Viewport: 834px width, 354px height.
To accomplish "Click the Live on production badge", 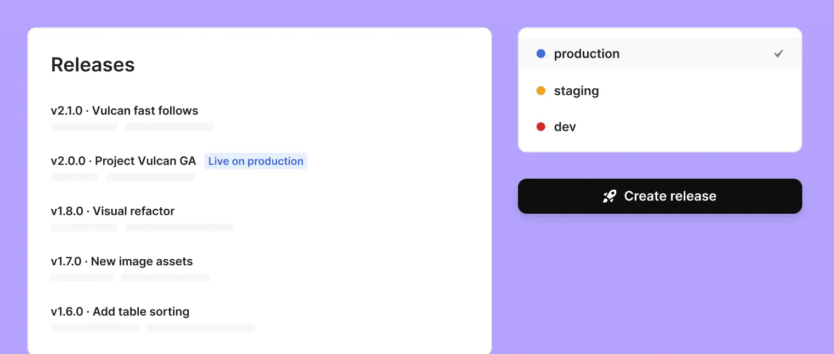I will (256, 161).
